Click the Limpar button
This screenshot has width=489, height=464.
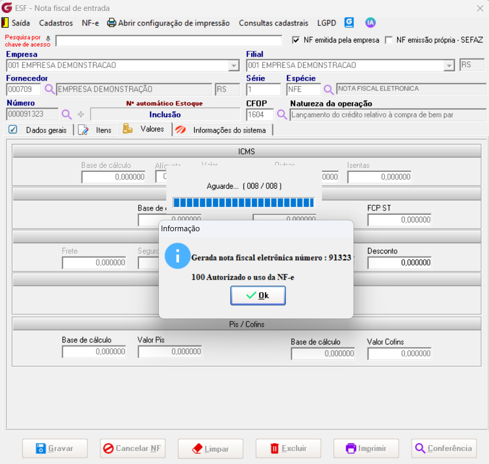[x=211, y=448]
